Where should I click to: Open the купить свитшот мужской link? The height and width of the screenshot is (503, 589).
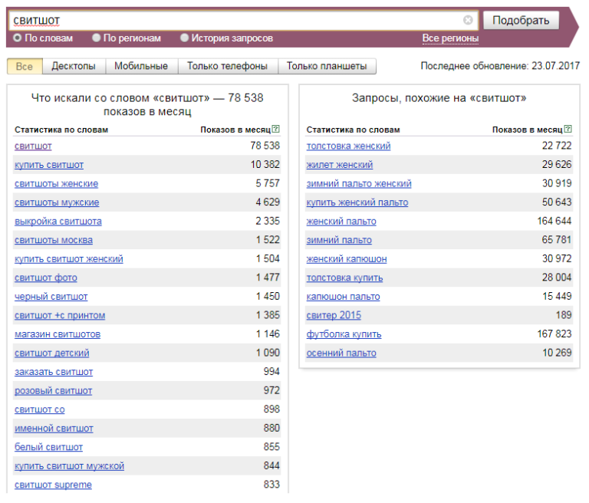pos(69,465)
